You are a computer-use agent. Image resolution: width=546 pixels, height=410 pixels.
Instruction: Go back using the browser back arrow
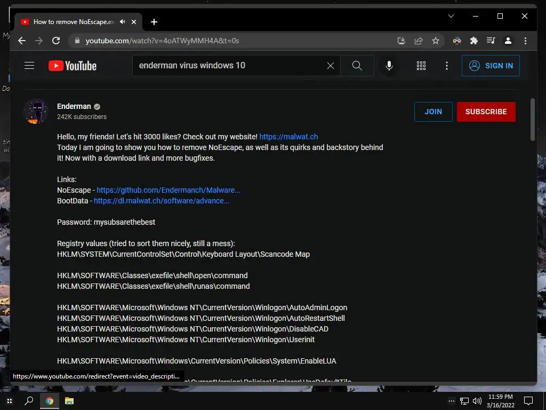pyautogui.click(x=22, y=41)
